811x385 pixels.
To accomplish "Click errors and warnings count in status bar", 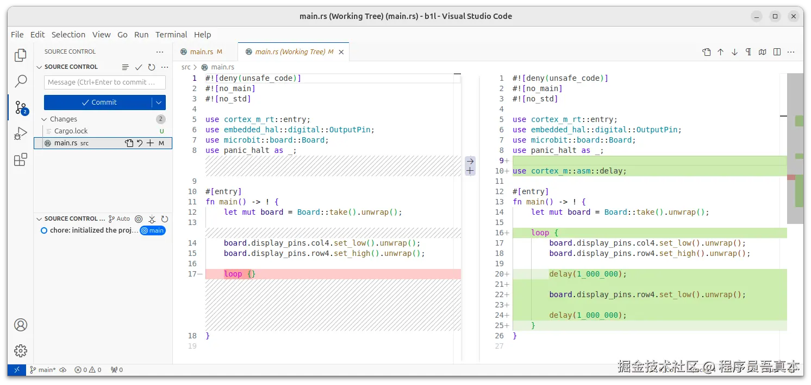I will 88,370.
